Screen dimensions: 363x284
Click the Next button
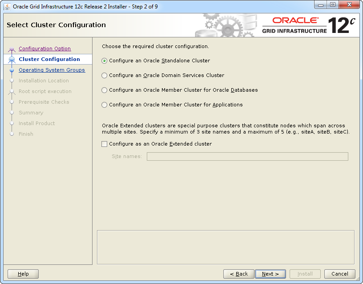(270, 274)
